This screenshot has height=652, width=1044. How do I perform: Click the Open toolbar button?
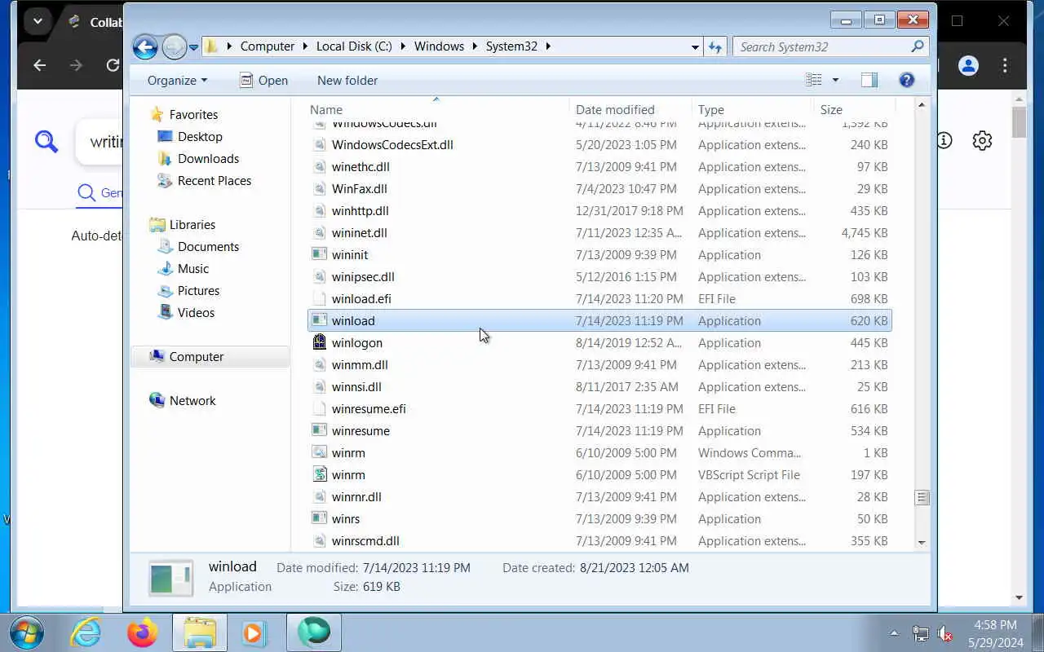pos(263,80)
